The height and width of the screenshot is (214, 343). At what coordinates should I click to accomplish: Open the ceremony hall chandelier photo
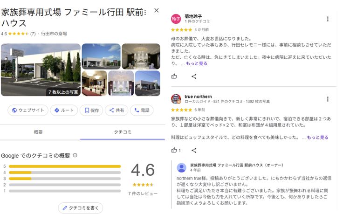[x=141, y=56]
